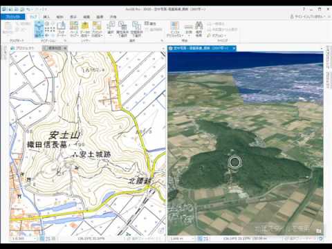Click the circular navigator in 3D scene
Image resolution: width=332 pixels, height=249 pixels.
point(235,162)
